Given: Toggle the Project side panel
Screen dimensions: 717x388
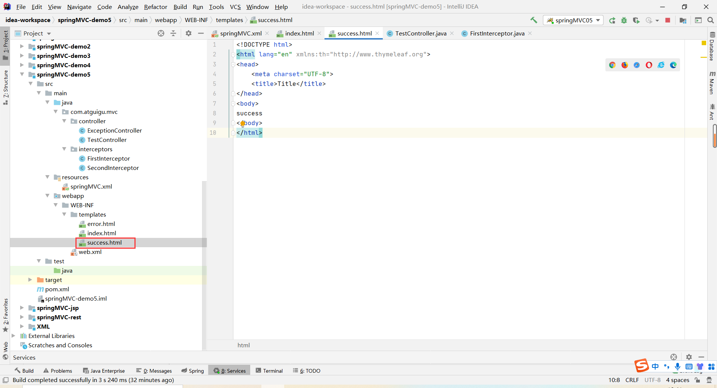Looking at the screenshot, I should click(5, 44).
